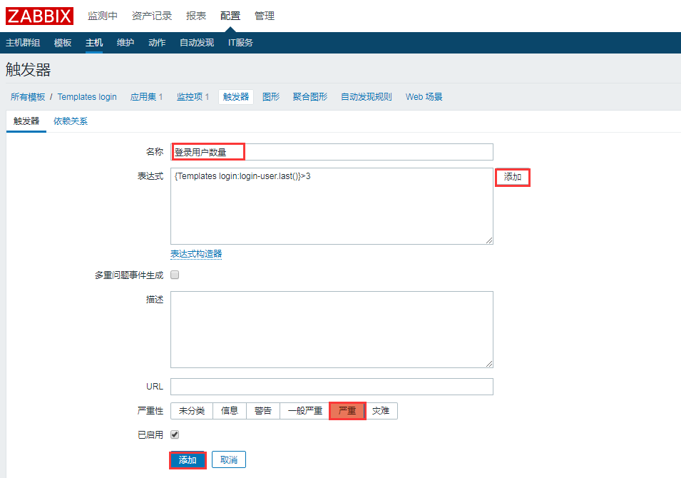Select 灾难 severity
Screen dimensions: 681x478
(381, 411)
